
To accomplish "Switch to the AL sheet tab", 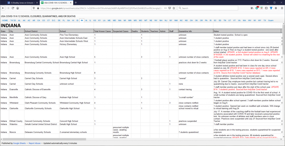I will (19, 21).
